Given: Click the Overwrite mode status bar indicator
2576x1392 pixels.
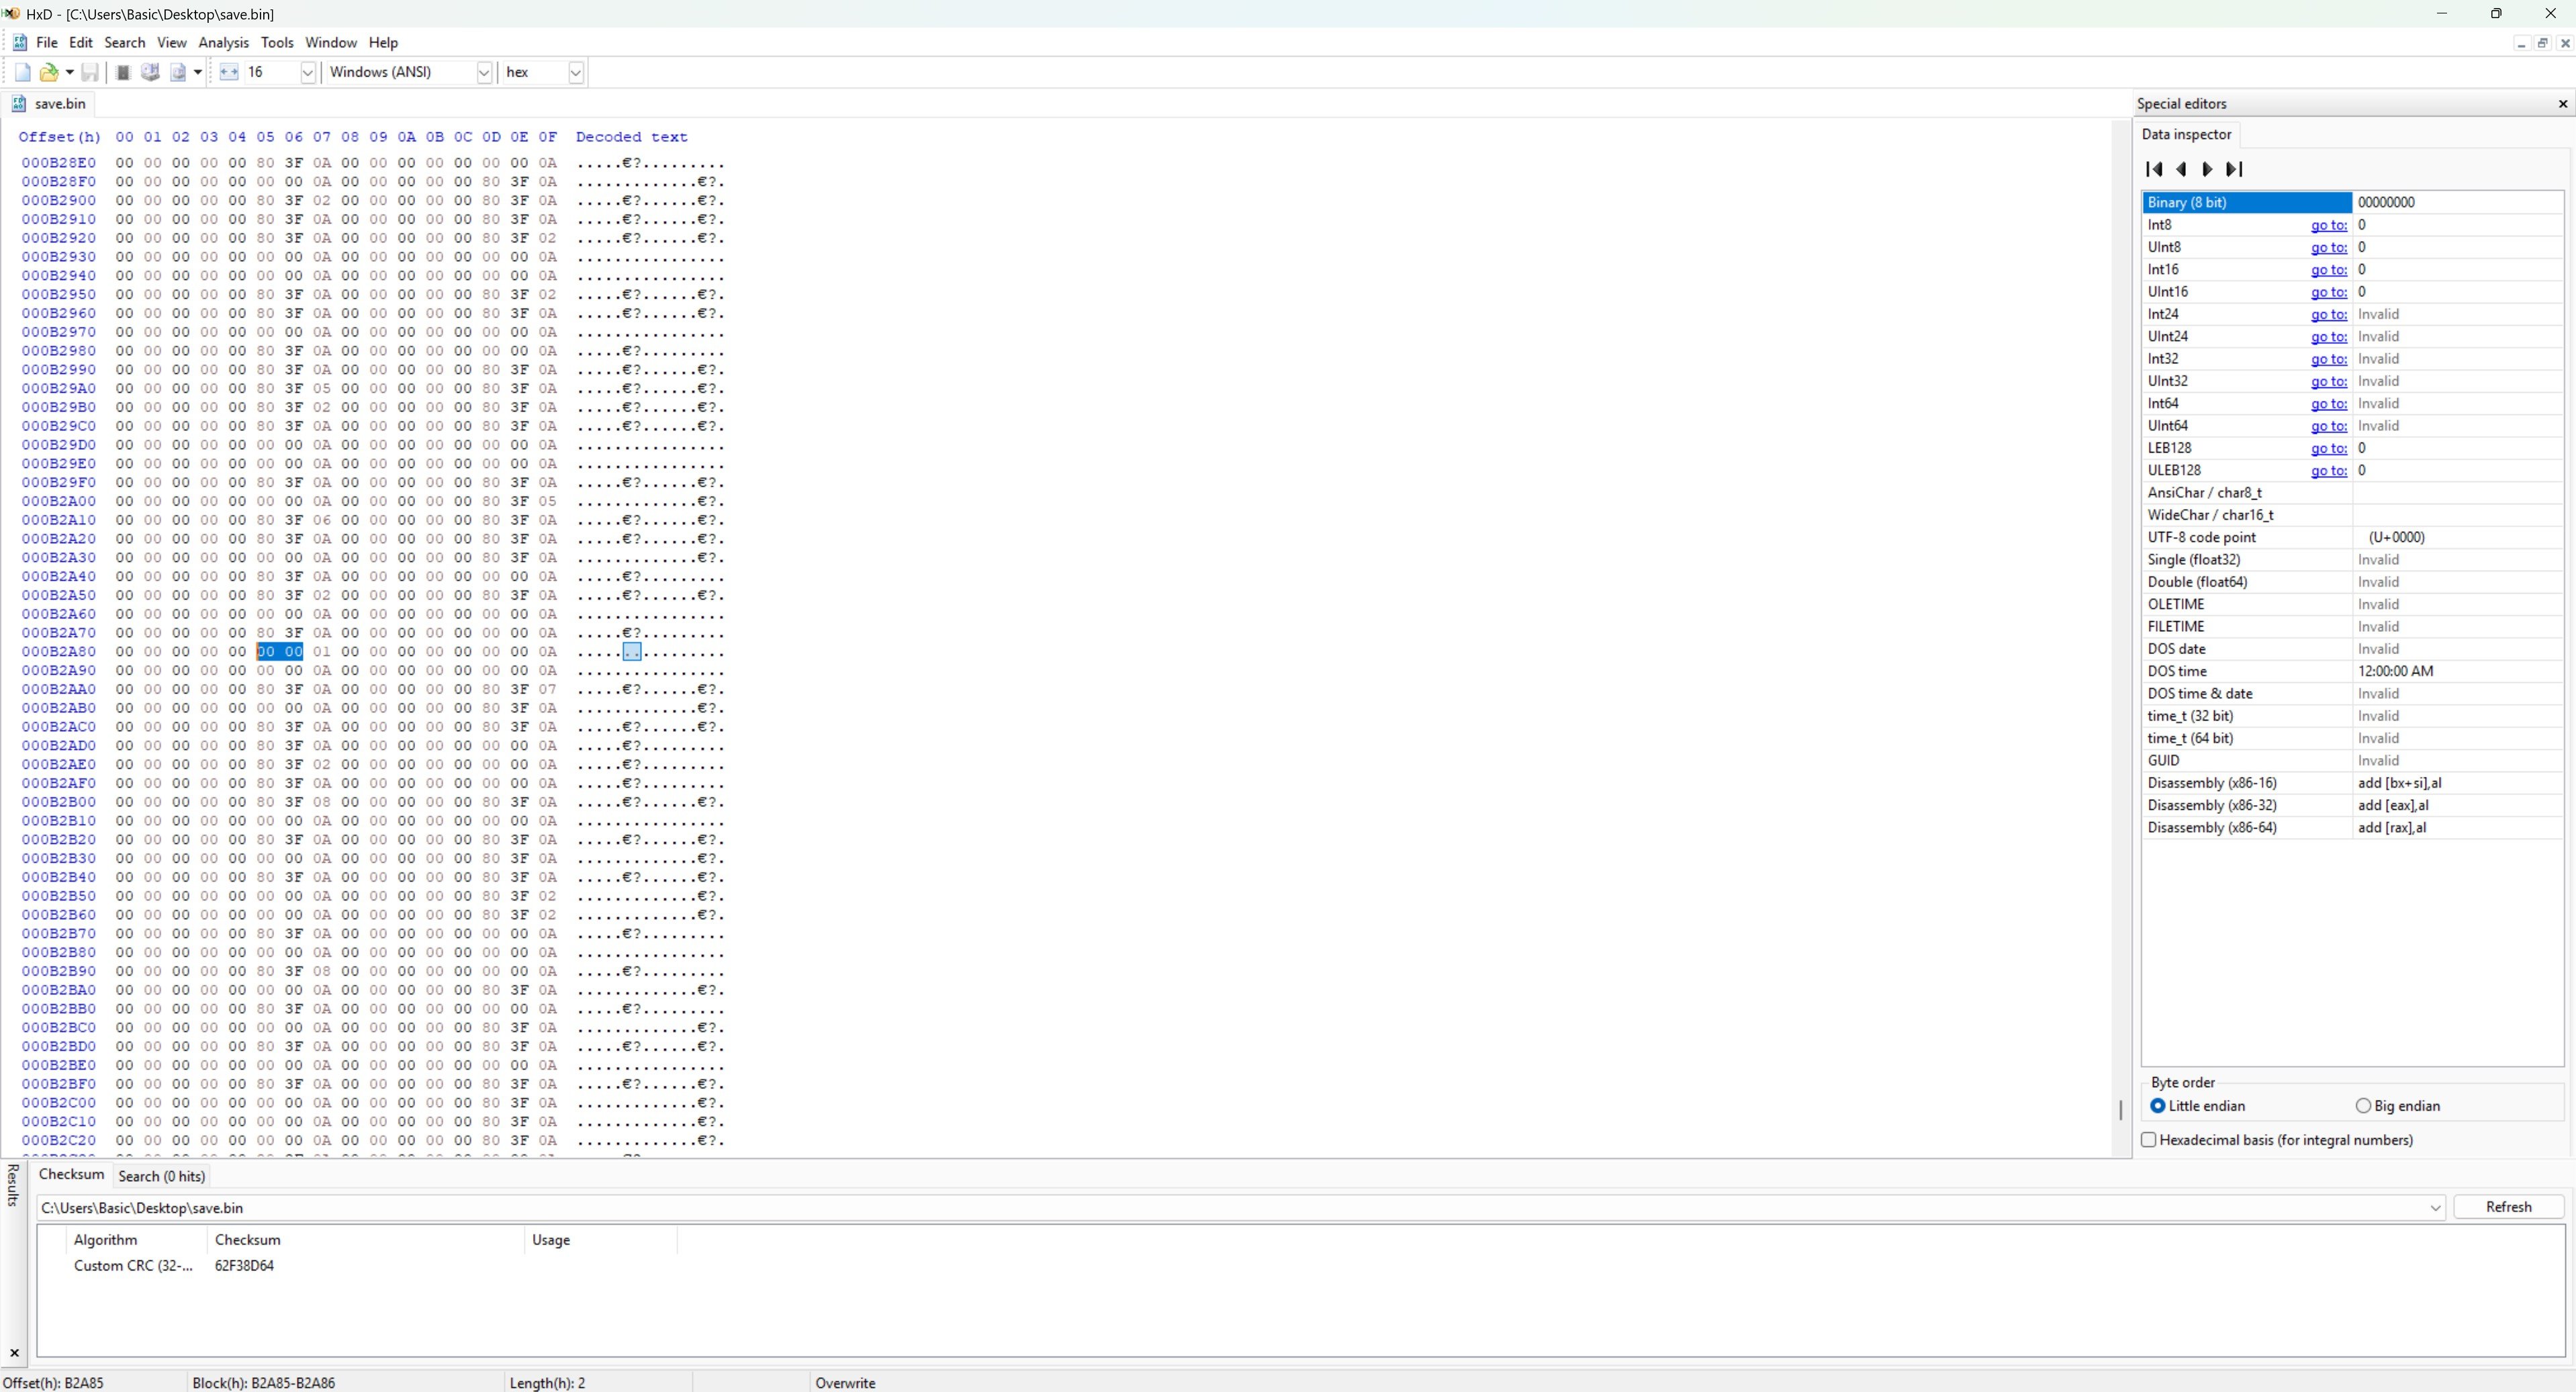Looking at the screenshot, I should (x=845, y=1383).
